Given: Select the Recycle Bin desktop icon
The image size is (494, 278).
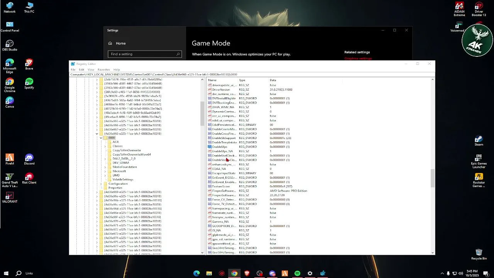Looking at the screenshot, I should [479, 254].
